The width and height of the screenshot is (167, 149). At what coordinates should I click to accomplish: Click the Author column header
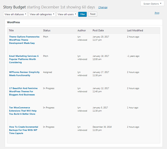point(82,30)
